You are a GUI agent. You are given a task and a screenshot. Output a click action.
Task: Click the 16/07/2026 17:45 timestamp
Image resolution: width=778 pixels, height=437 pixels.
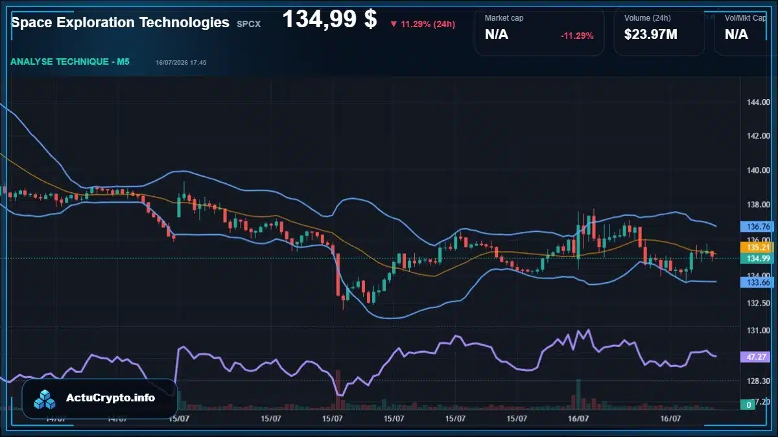tap(181, 63)
